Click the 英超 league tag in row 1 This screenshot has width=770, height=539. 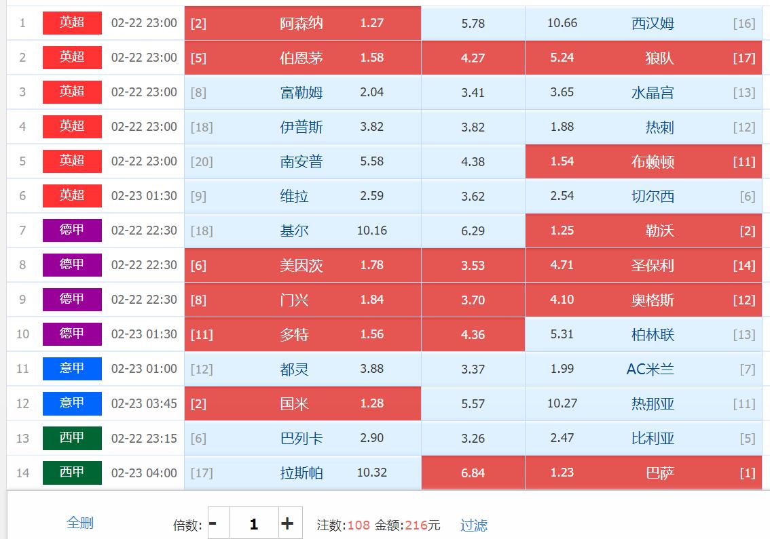[x=72, y=22]
